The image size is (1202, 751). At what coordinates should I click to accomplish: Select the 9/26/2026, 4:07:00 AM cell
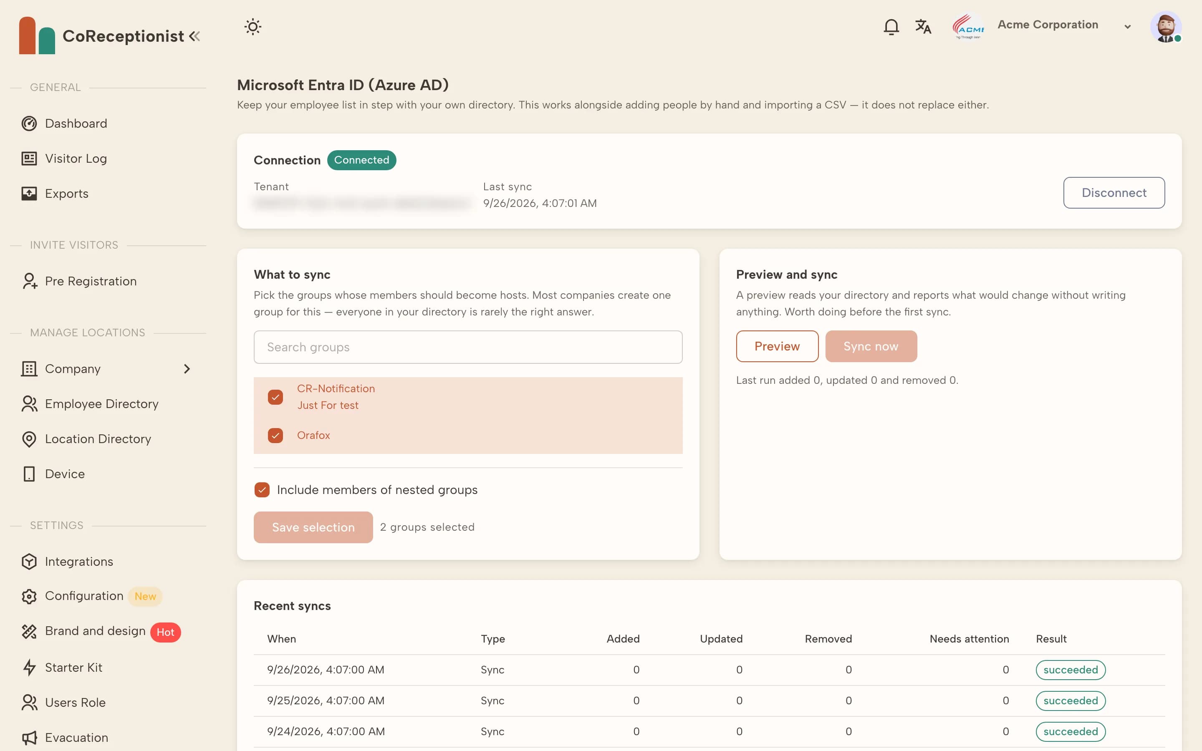tap(326, 670)
